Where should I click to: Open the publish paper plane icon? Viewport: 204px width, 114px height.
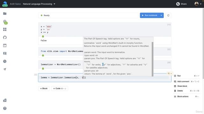coord(5,69)
